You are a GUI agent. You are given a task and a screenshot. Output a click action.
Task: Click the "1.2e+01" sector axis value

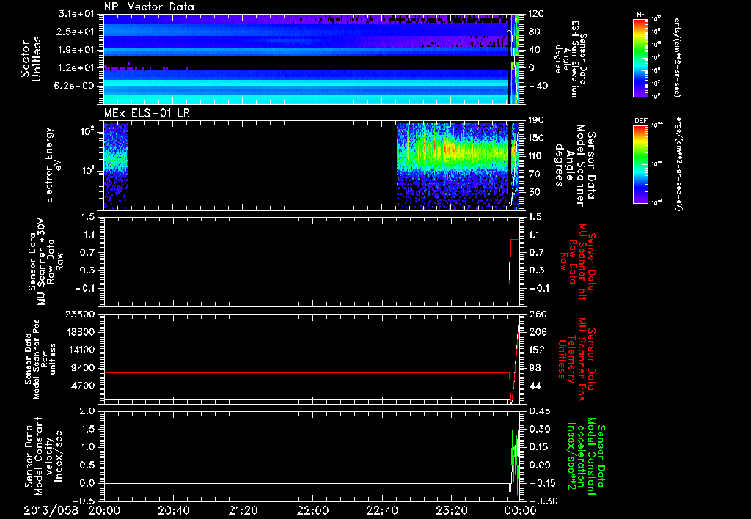point(76,68)
